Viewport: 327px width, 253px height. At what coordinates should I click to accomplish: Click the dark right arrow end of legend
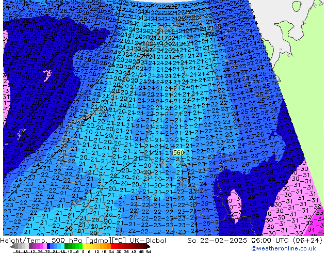[x=149, y=246]
